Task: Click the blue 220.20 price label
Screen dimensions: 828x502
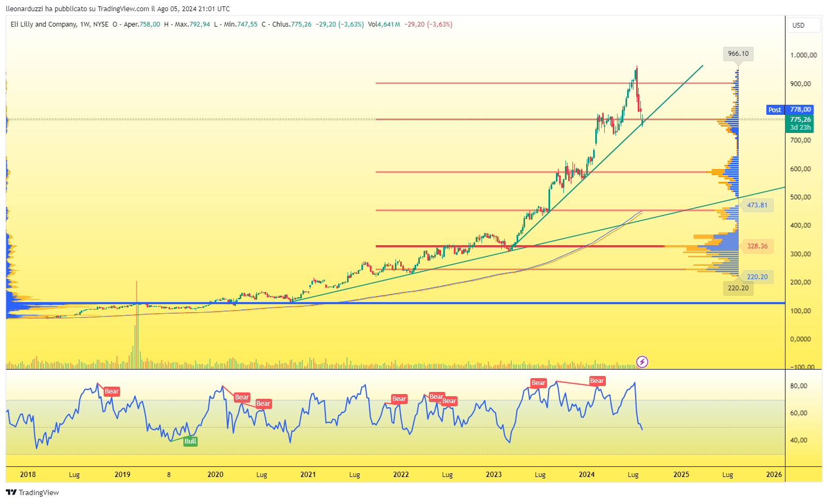Action: tap(757, 277)
